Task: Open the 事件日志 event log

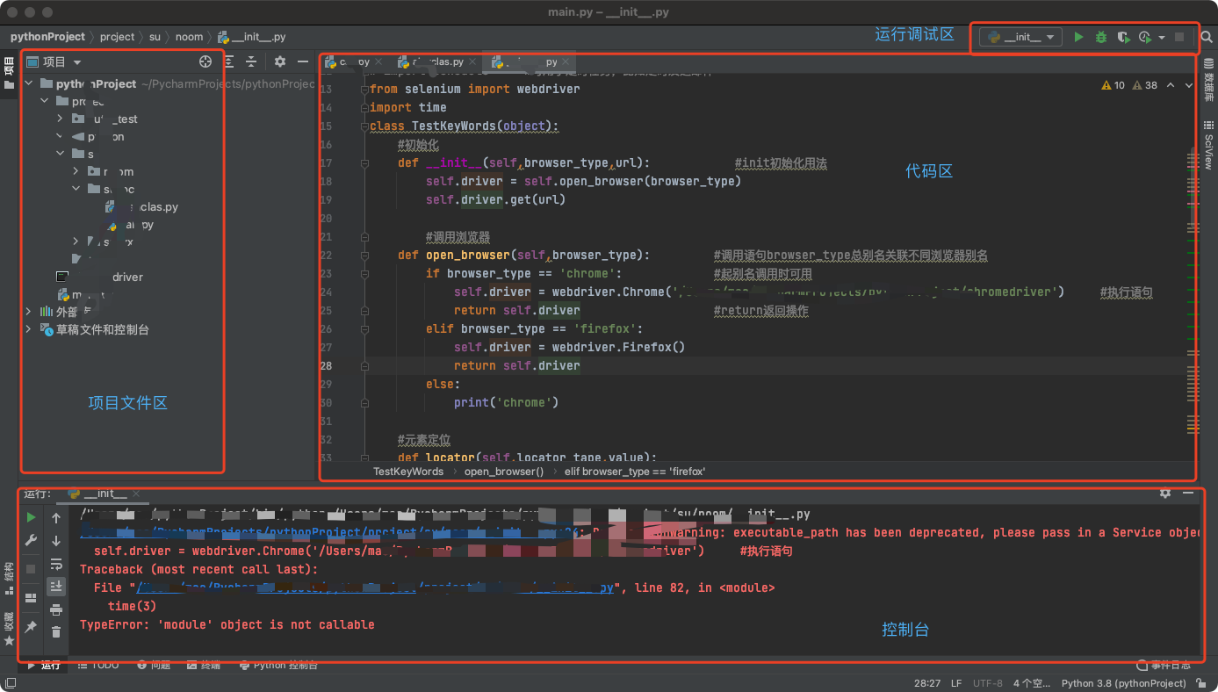Action: click(1164, 665)
